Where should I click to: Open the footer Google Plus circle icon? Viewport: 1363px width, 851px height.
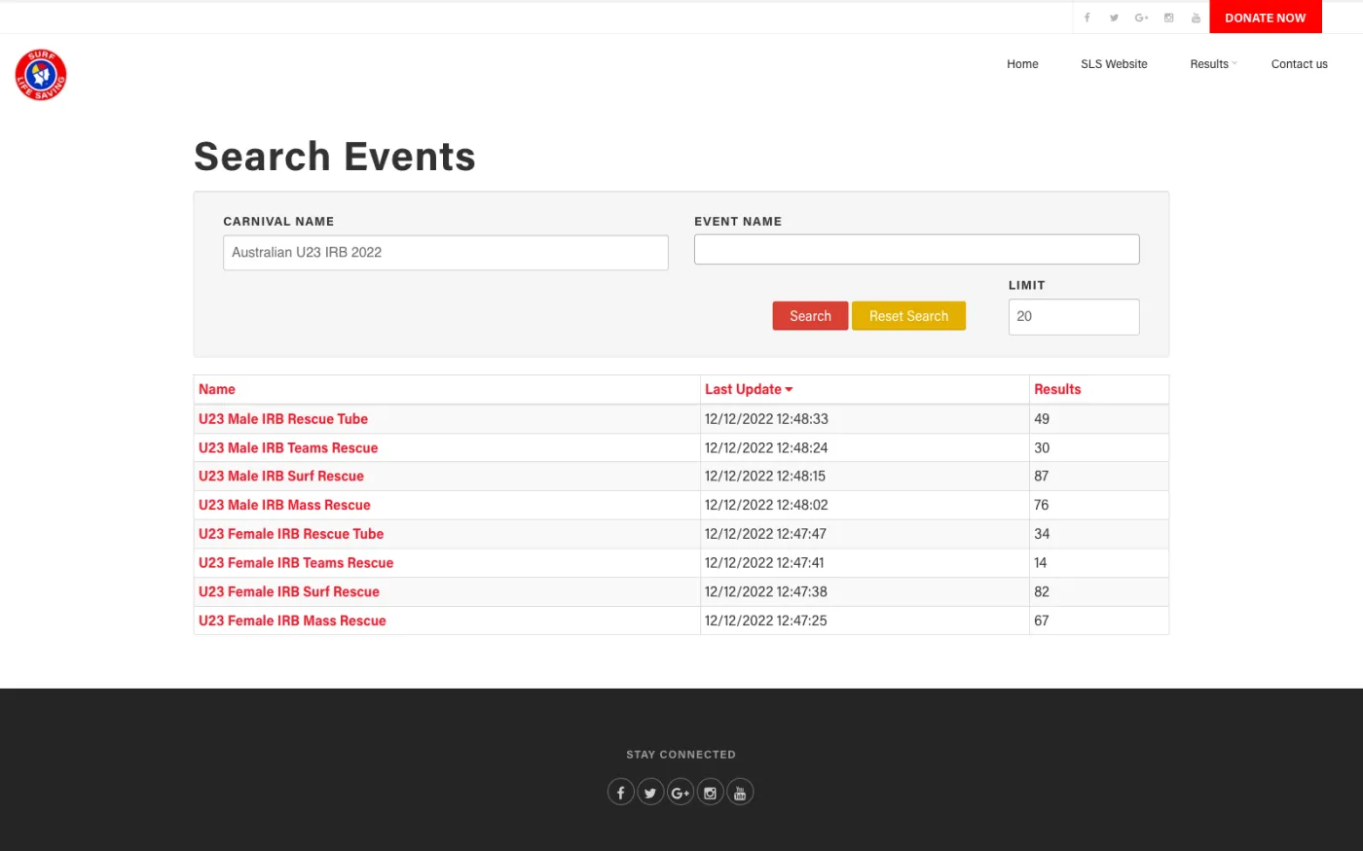[x=681, y=792]
